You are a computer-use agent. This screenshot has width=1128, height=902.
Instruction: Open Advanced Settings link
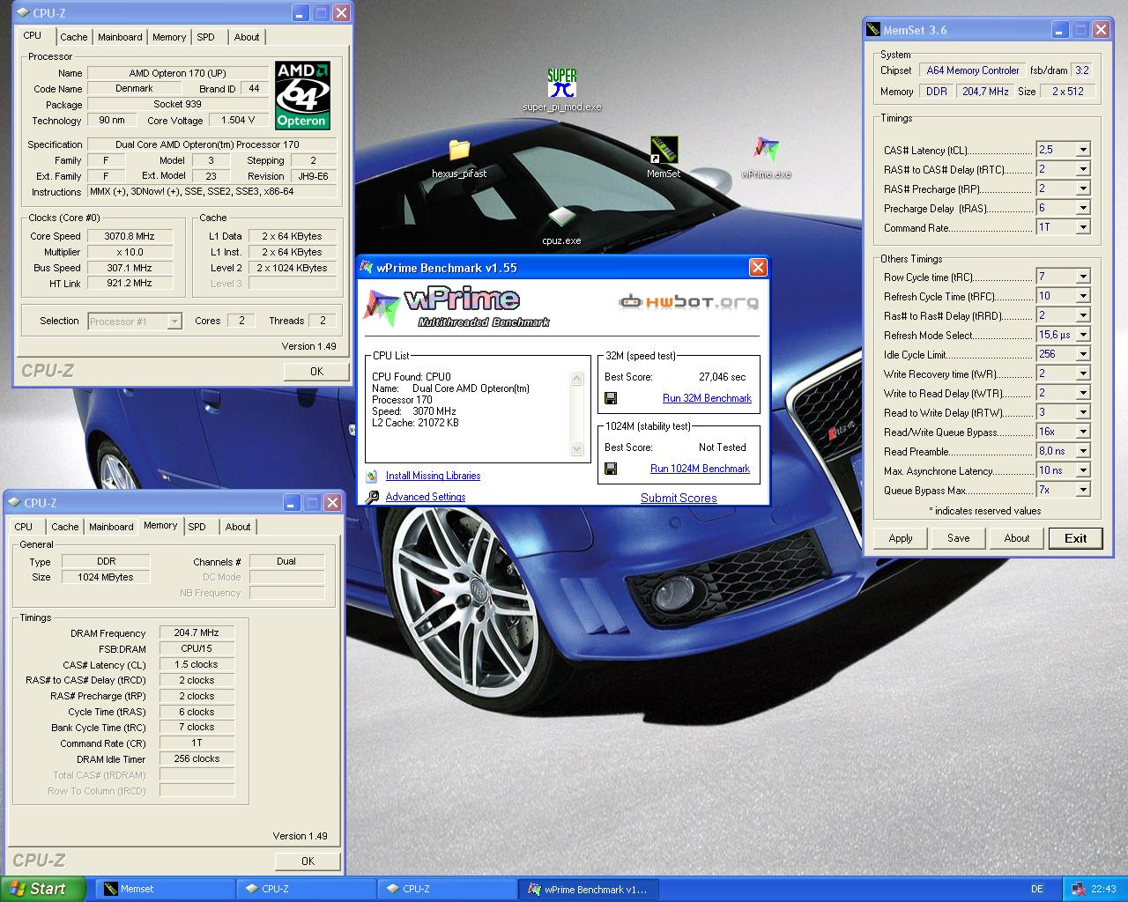[x=425, y=497]
